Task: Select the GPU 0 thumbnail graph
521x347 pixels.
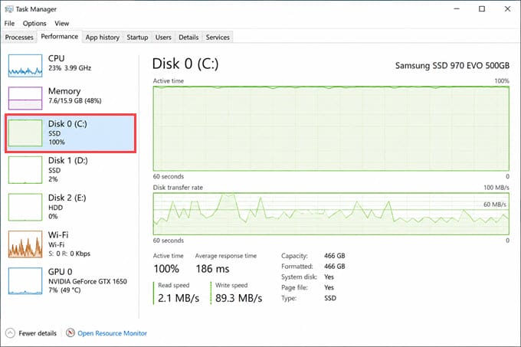Action: pos(25,281)
